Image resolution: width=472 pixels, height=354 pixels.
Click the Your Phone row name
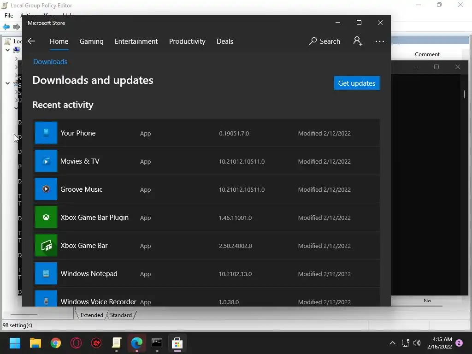[x=78, y=133]
